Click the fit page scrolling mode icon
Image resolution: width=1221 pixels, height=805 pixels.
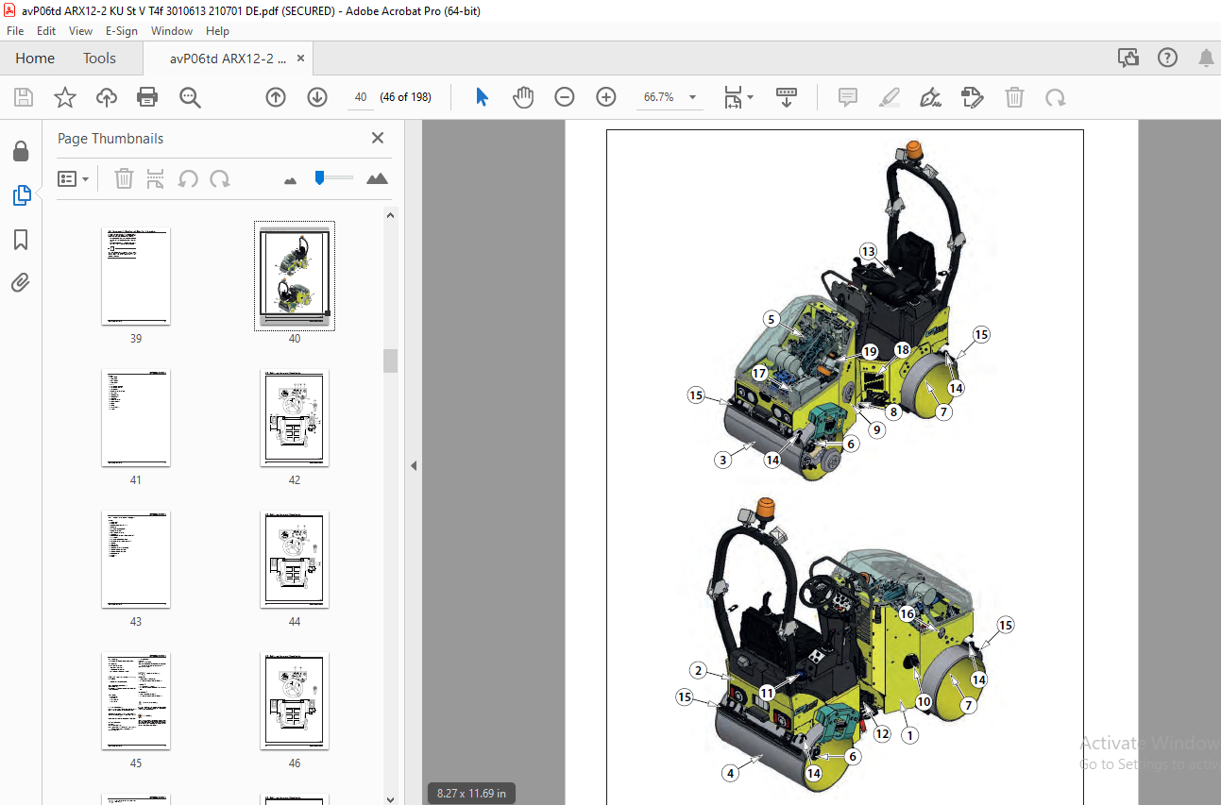pos(734,97)
